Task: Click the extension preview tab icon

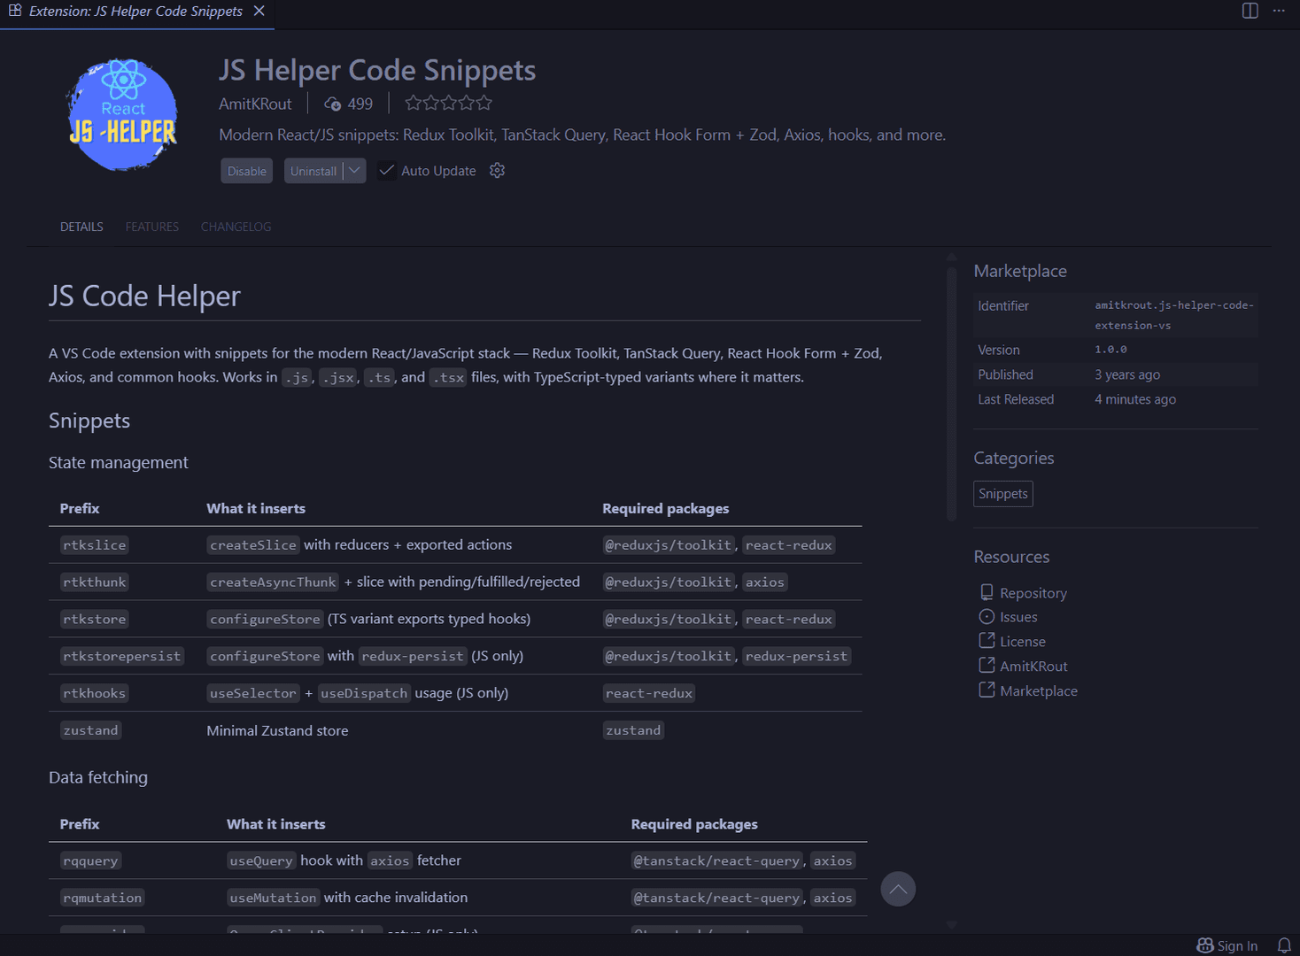Action: pos(15,11)
